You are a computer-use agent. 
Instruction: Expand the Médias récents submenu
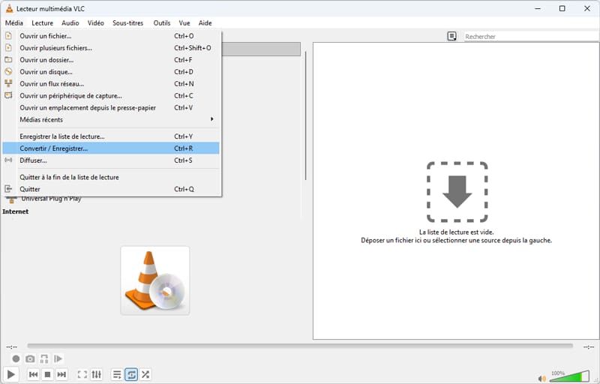point(112,120)
